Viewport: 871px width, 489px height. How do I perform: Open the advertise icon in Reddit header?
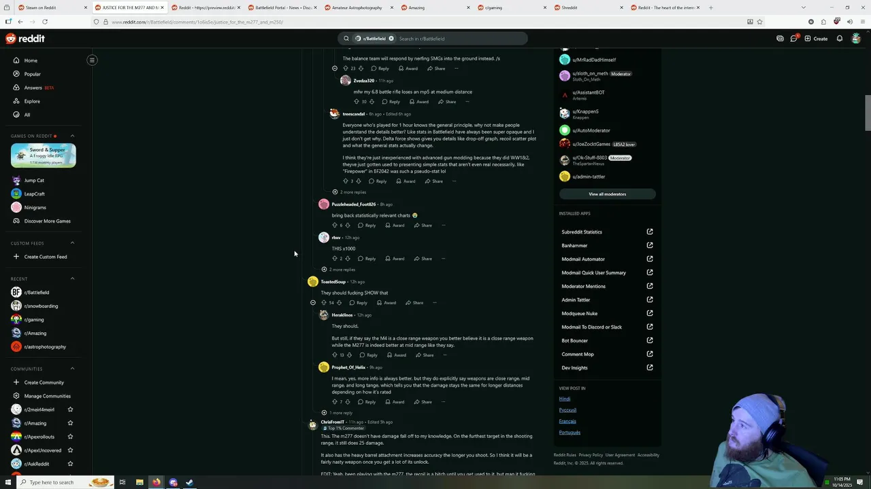[x=780, y=39]
